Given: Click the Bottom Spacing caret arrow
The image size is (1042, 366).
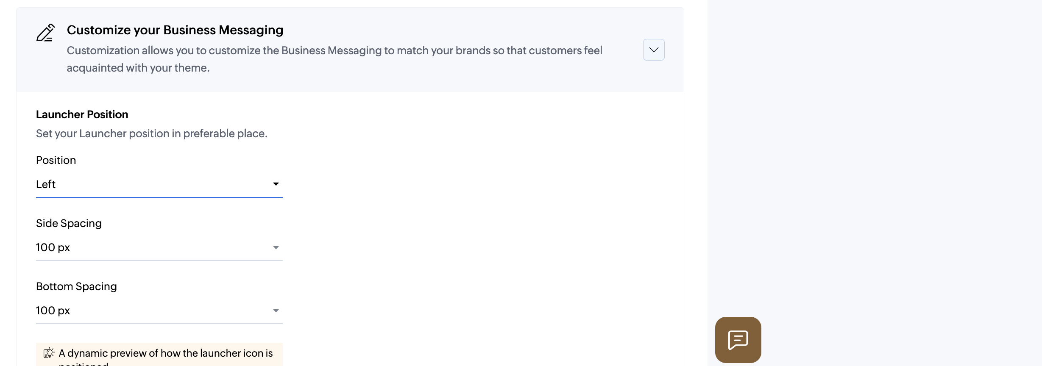Looking at the screenshot, I should (276, 311).
